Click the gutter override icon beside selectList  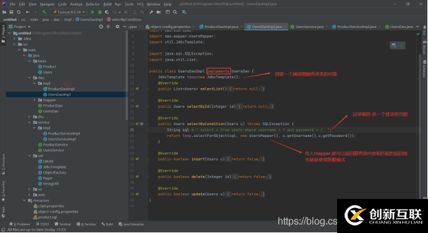137,89
